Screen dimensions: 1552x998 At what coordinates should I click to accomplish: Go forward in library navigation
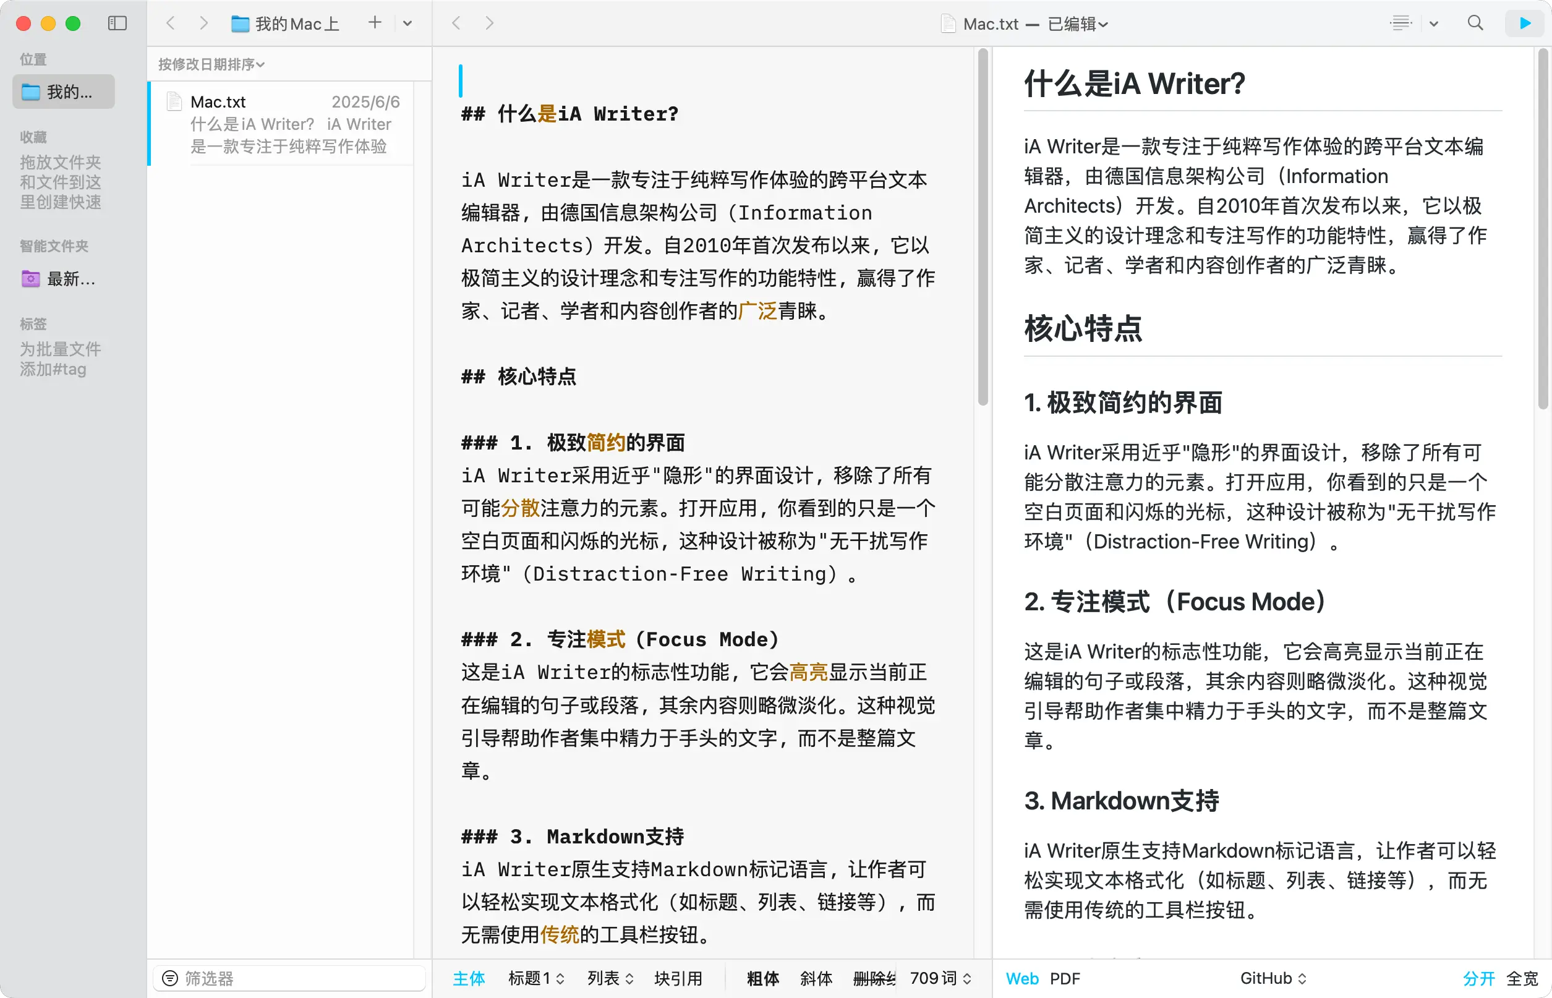click(x=203, y=23)
